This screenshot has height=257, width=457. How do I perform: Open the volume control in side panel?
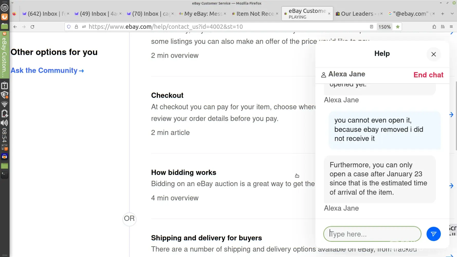coord(4,123)
